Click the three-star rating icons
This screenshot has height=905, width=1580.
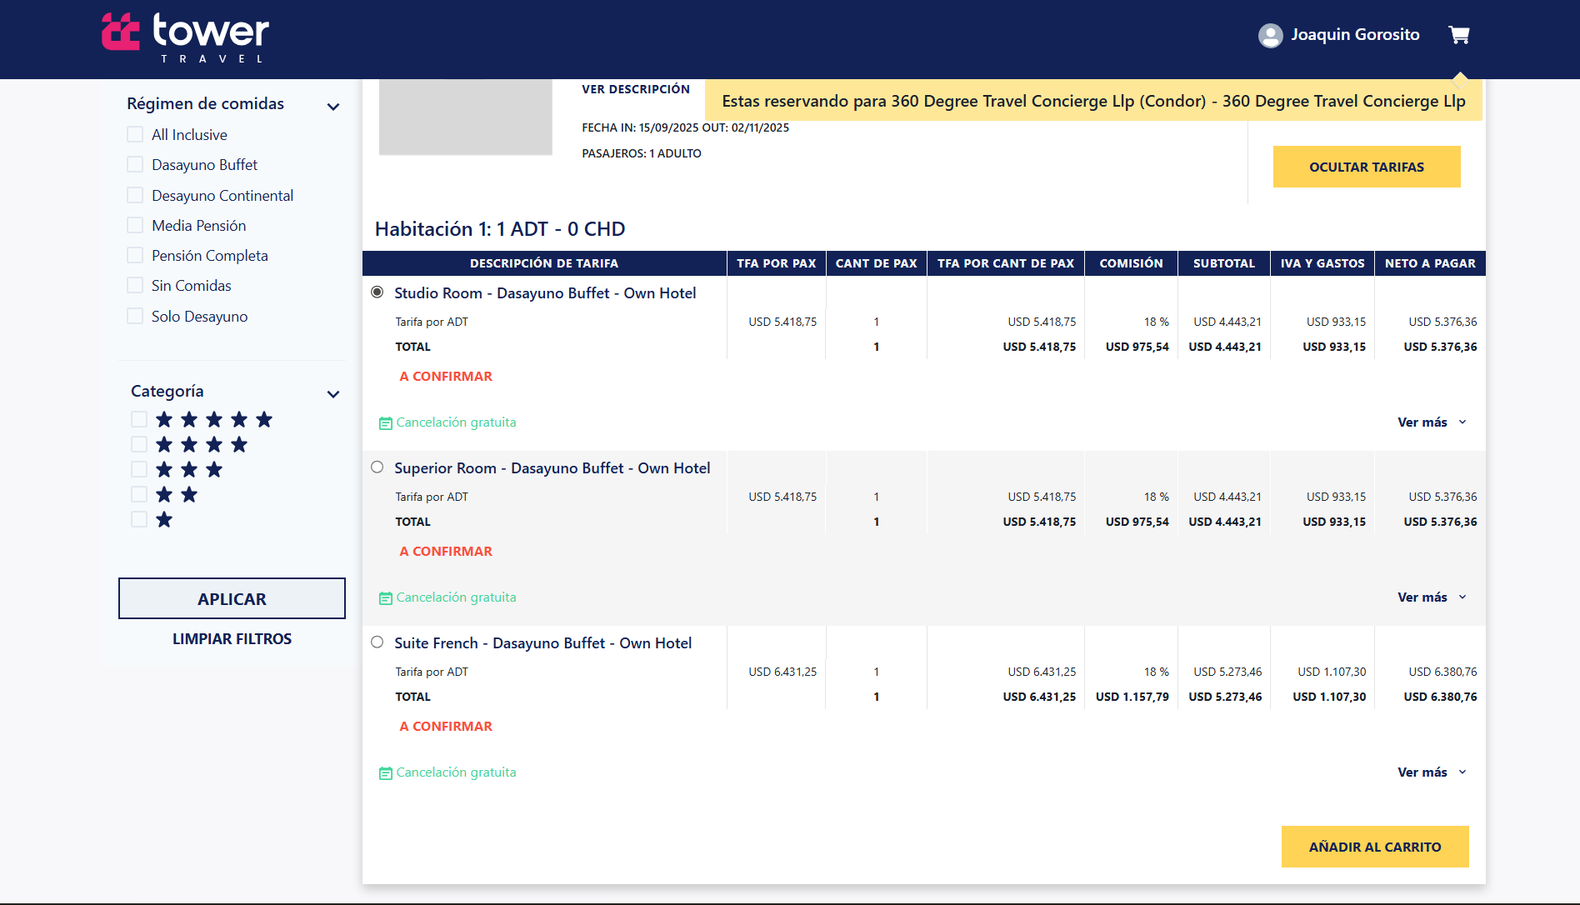[x=189, y=470]
